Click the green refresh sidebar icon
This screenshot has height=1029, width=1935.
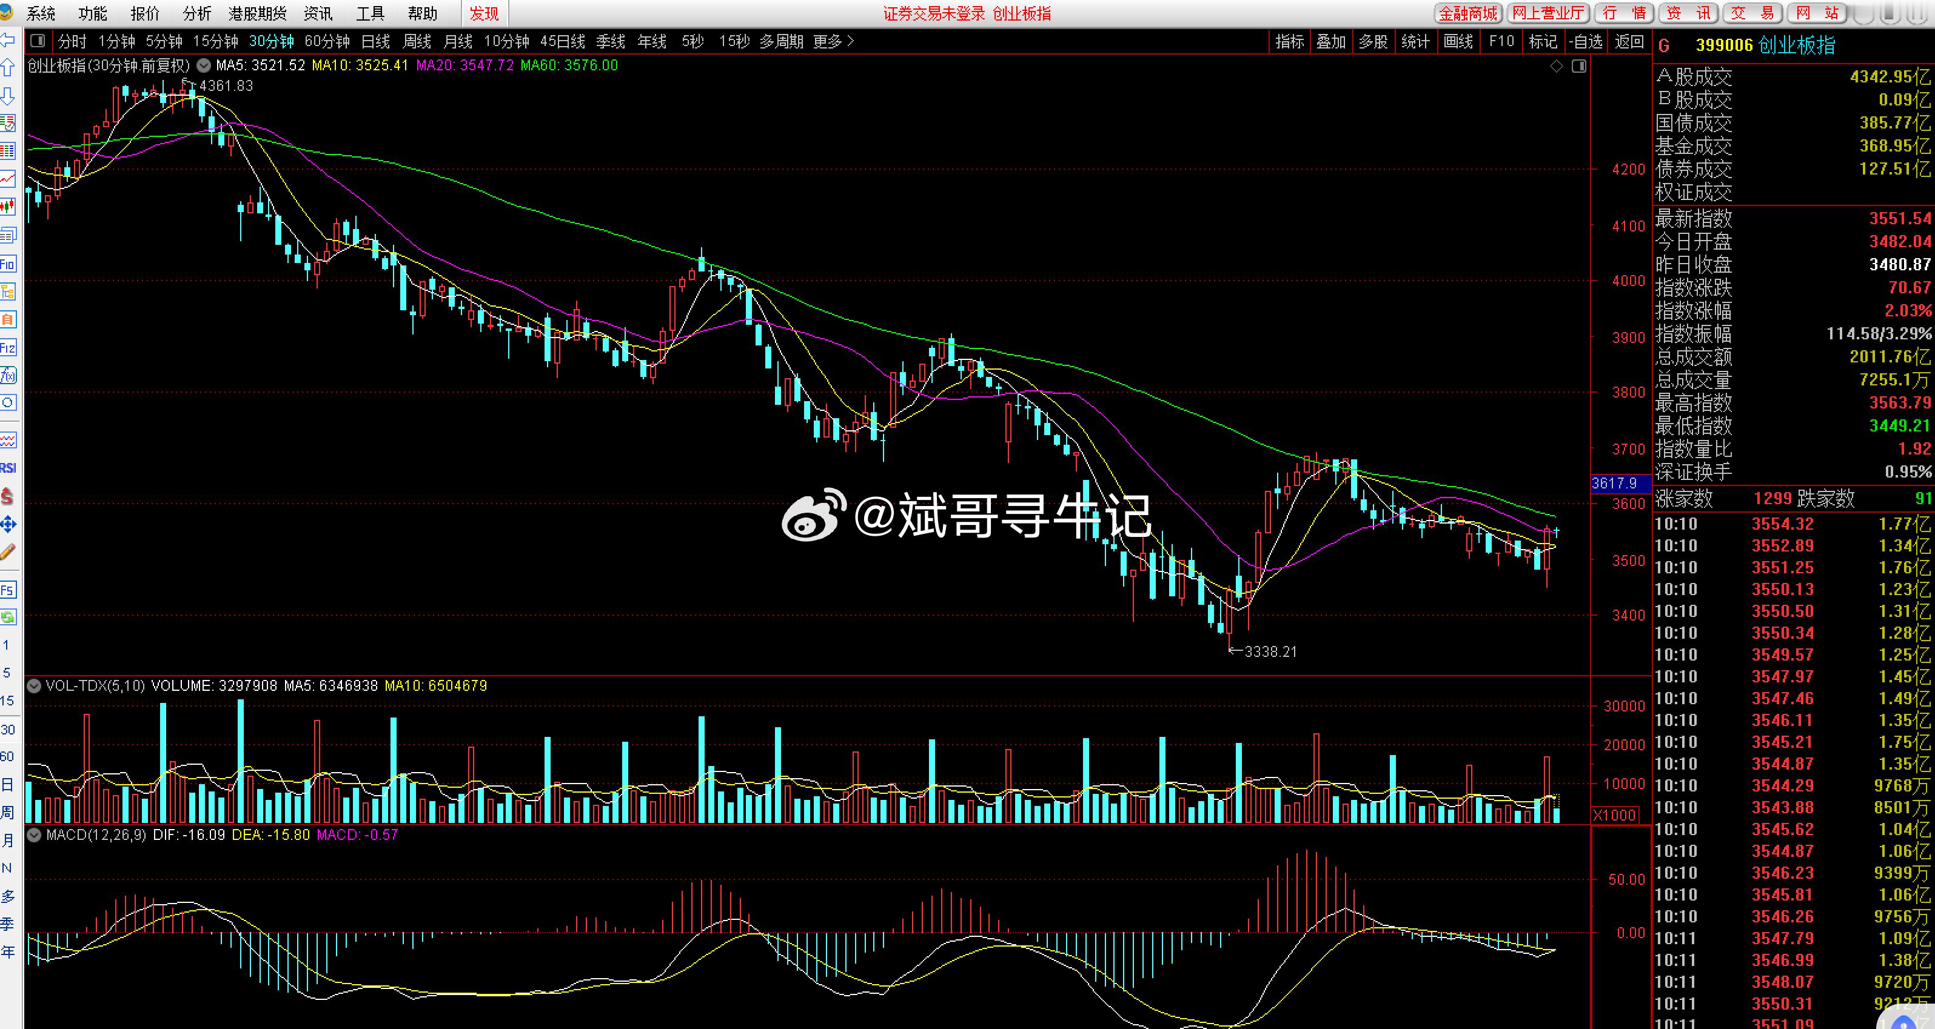pyautogui.click(x=7, y=617)
